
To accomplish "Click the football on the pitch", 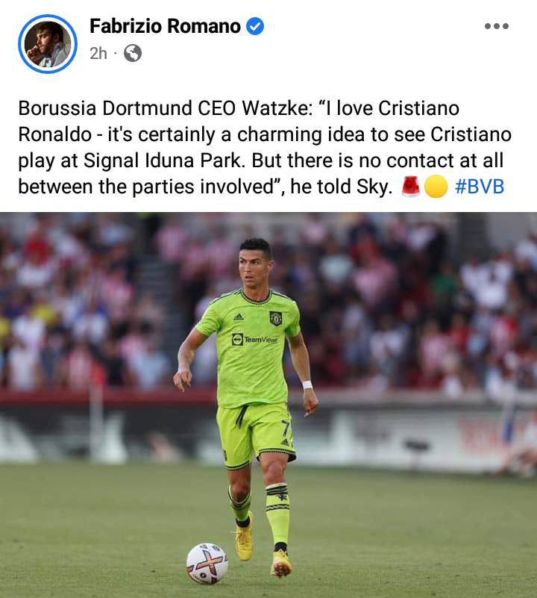I will [207, 564].
